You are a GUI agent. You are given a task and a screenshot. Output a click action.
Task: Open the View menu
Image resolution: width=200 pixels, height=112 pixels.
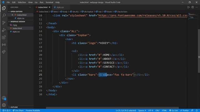tap(30, 2)
